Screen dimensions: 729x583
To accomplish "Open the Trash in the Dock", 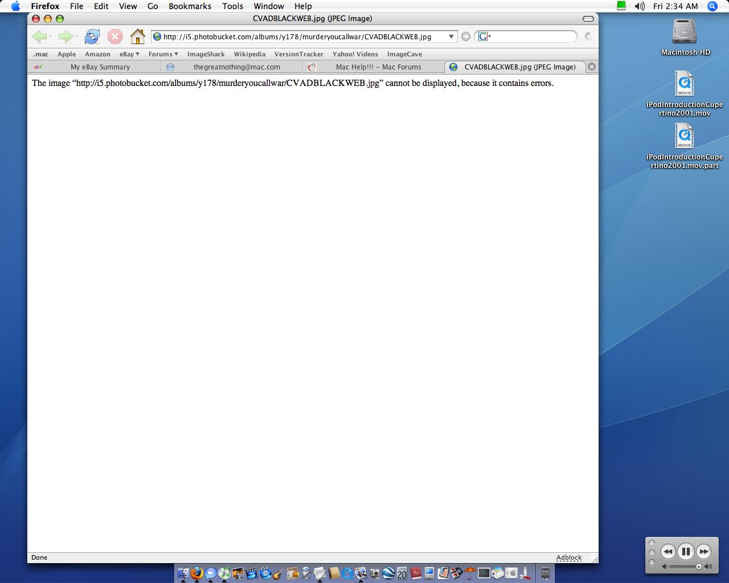I will click(x=546, y=573).
